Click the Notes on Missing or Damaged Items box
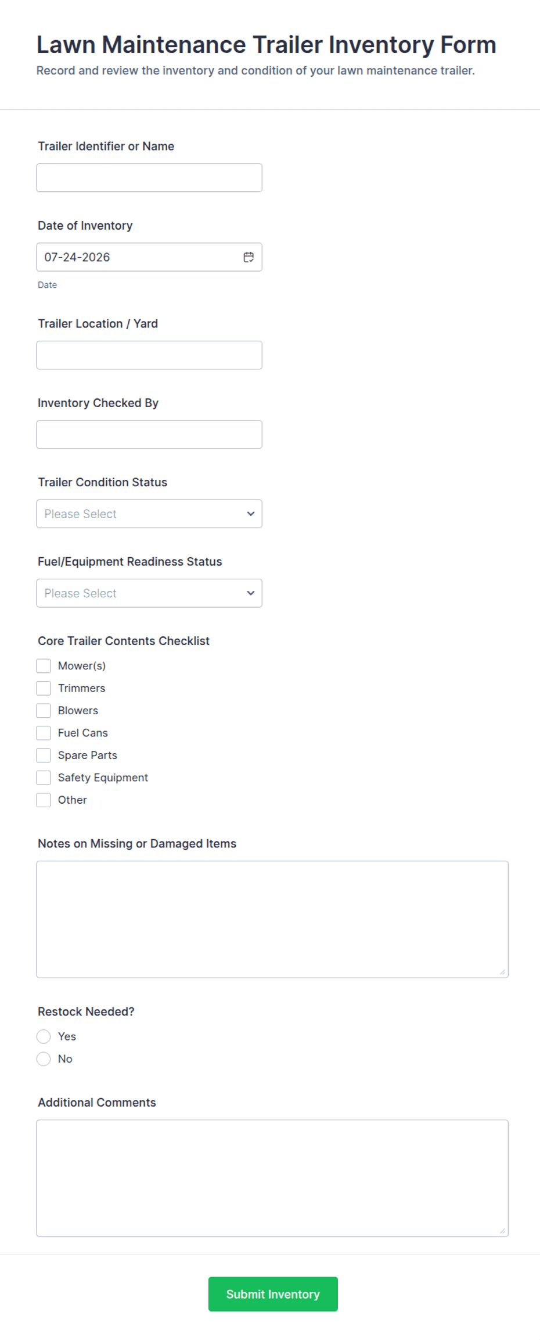The width and height of the screenshot is (540, 1340). click(x=272, y=920)
